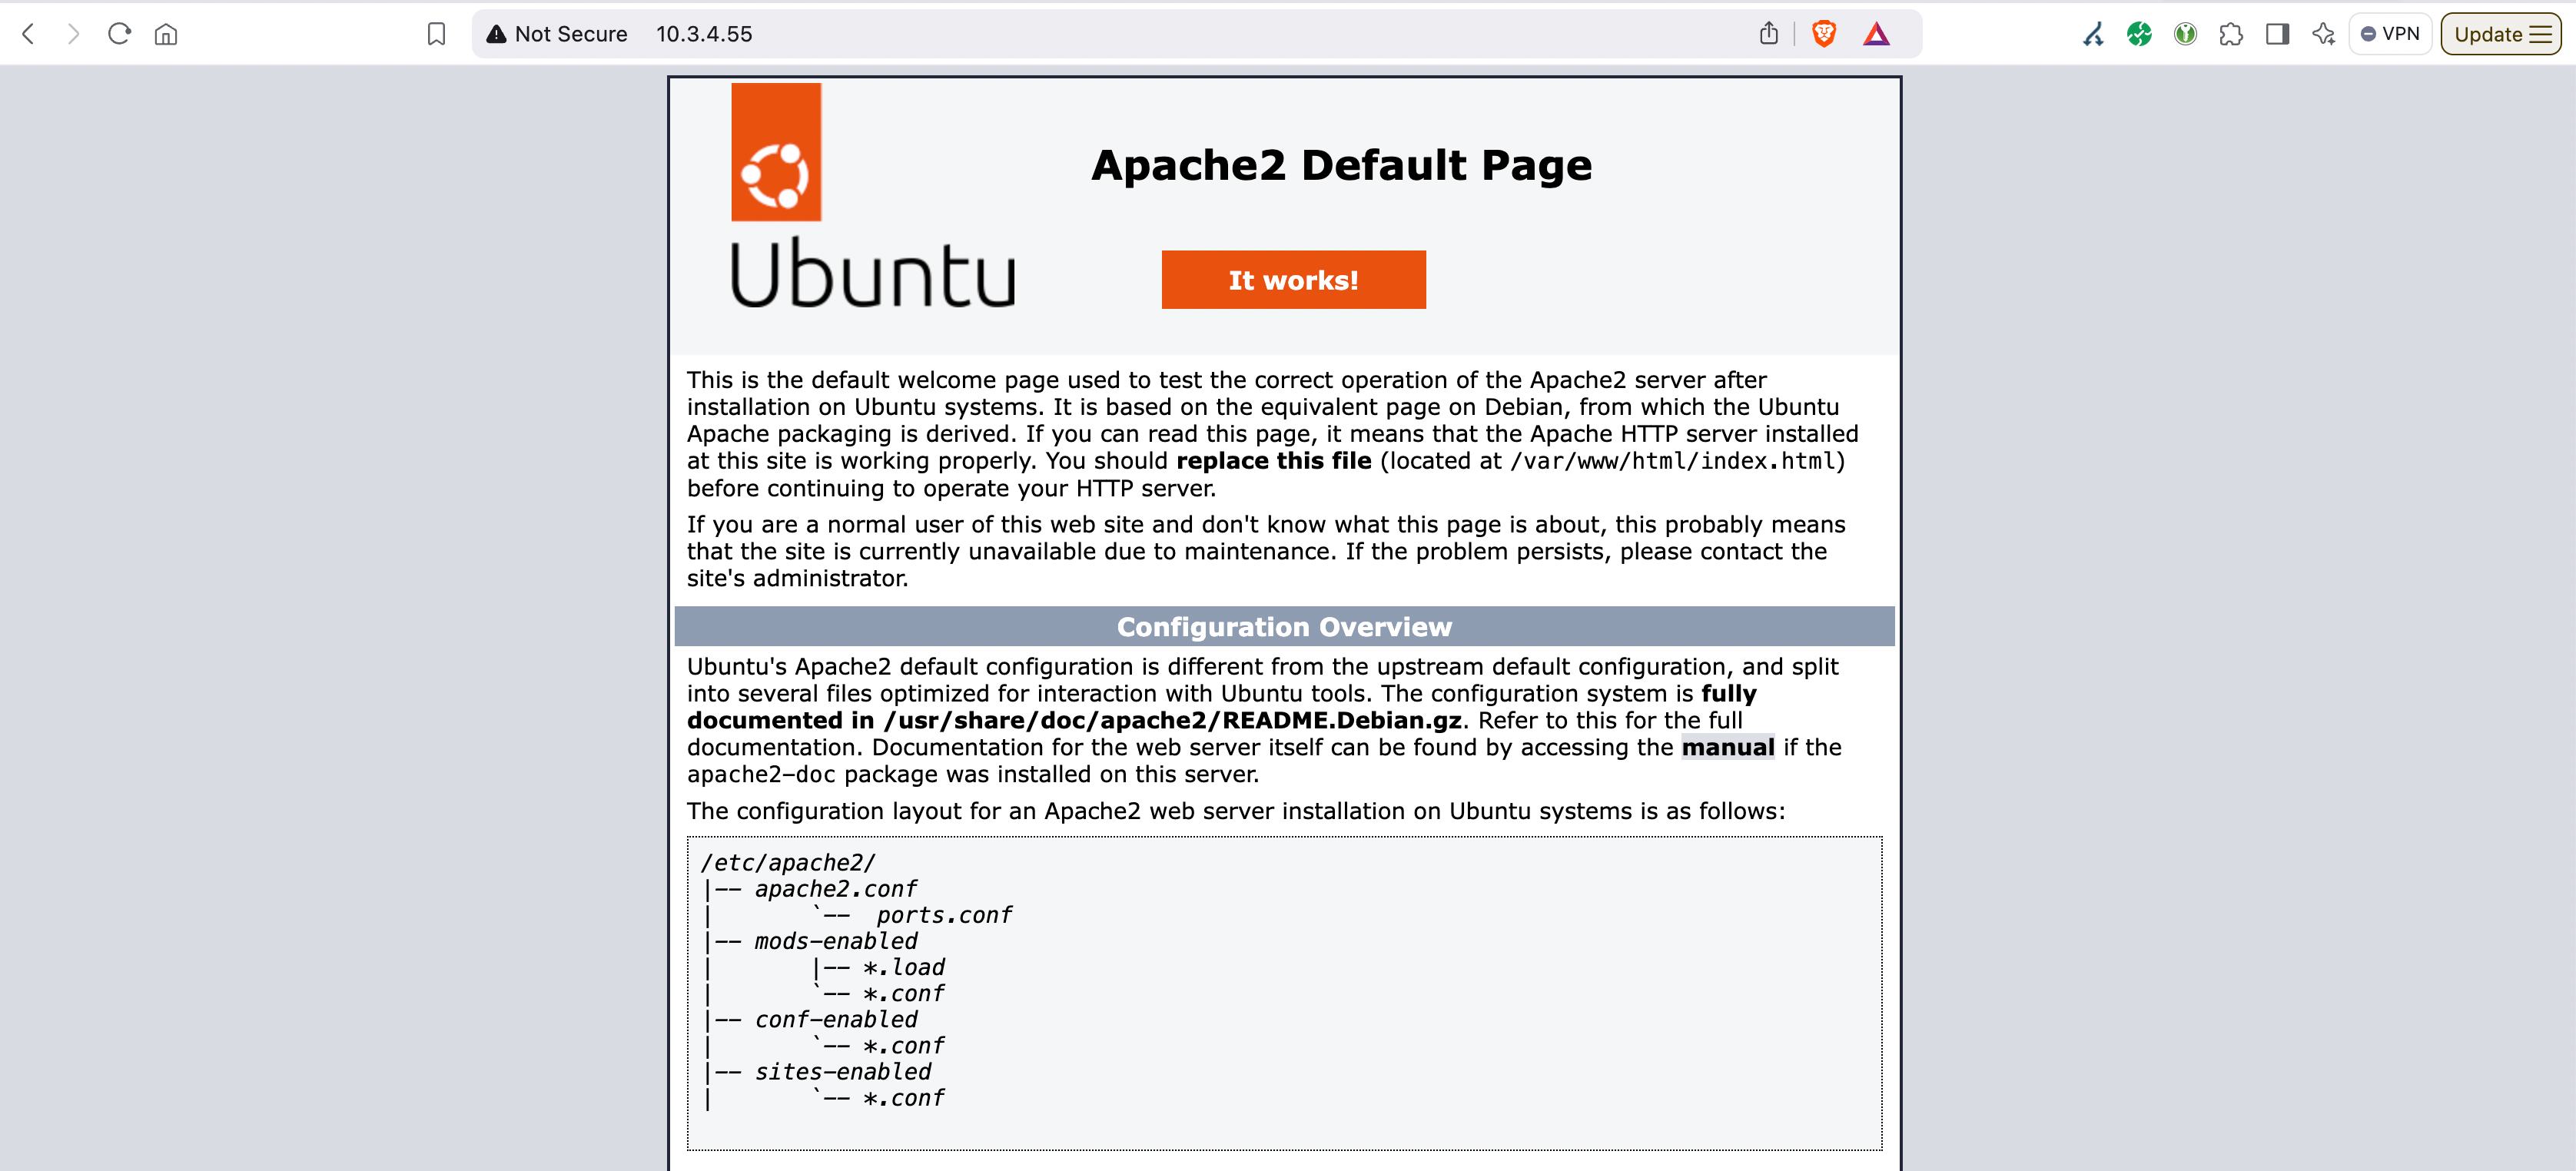Screen dimensions: 2576x1171
Task: Click the green circular extension icon
Action: 2185,34
